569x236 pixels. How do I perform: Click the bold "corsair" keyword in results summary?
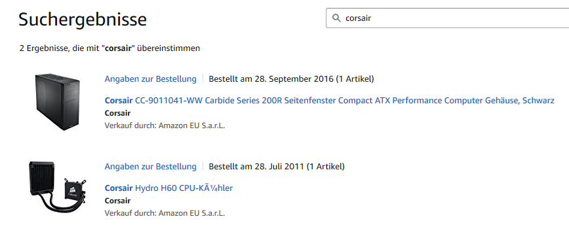coord(118,48)
